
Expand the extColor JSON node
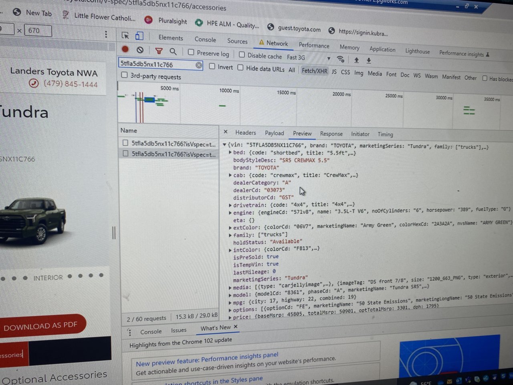click(x=230, y=228)
